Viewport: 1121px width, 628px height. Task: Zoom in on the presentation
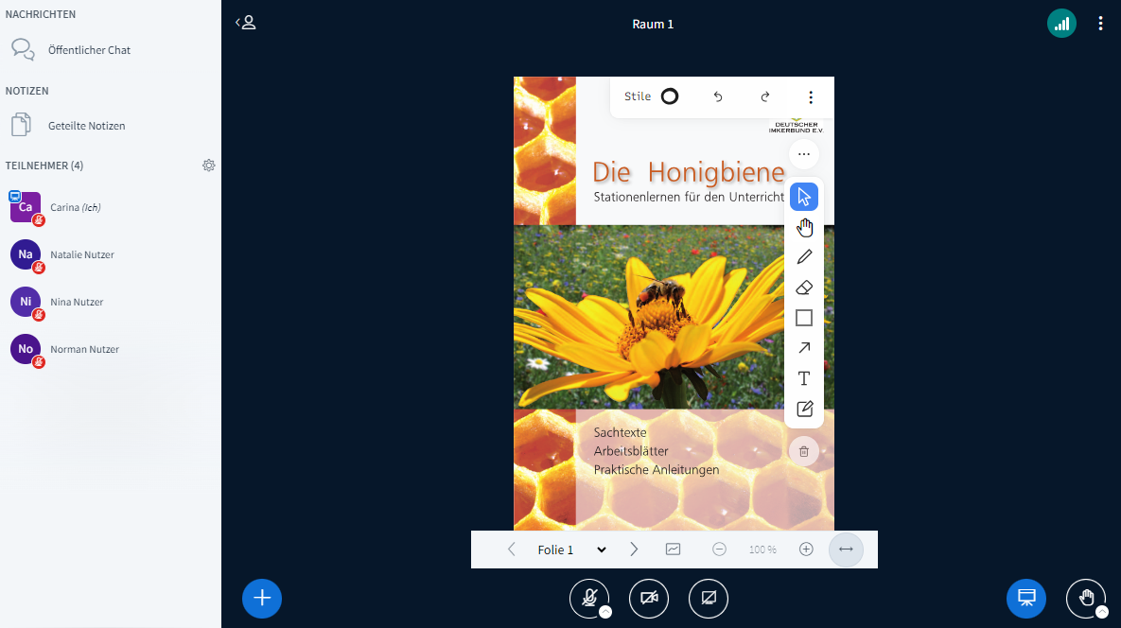pos(806,549)
